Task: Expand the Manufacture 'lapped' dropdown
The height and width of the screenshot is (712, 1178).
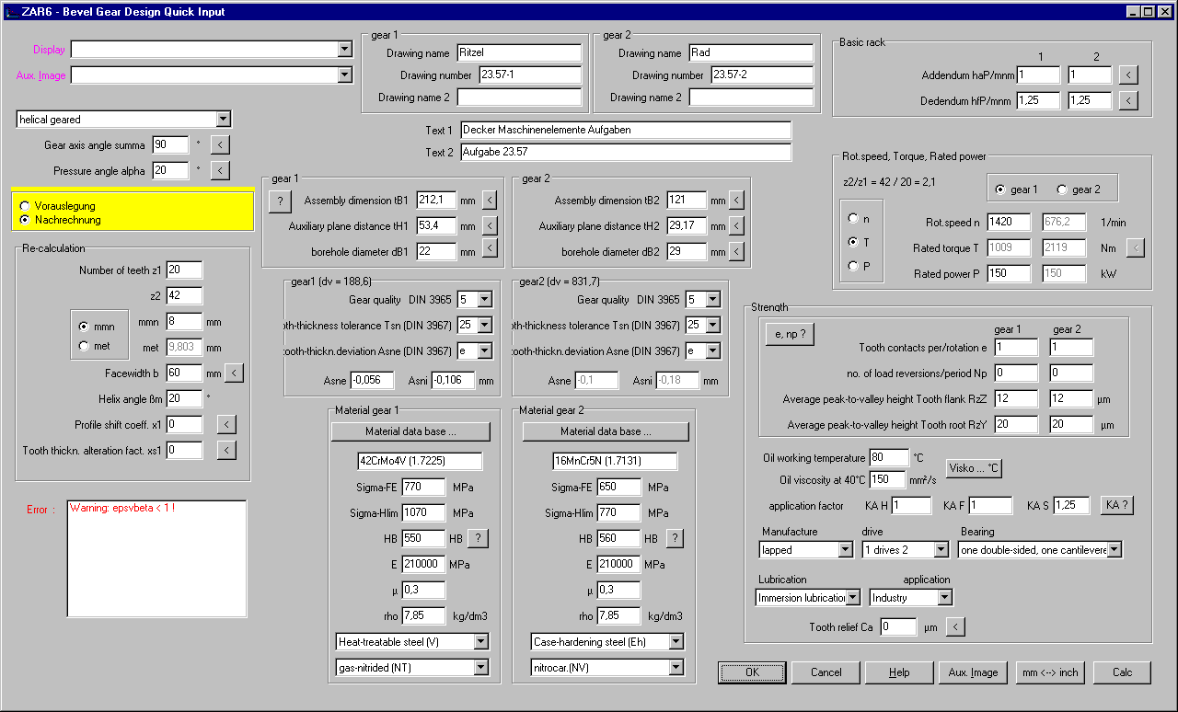Action: click(x=846, y=549)
